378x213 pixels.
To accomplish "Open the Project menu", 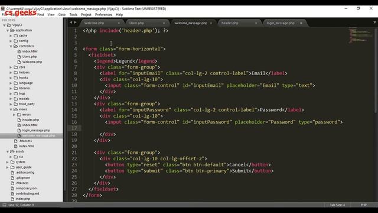I will (x=86, y=15).
